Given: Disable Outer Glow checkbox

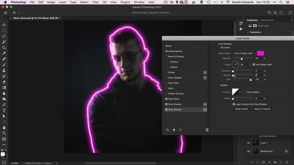Looking at the screenshot, I should 166,99.
